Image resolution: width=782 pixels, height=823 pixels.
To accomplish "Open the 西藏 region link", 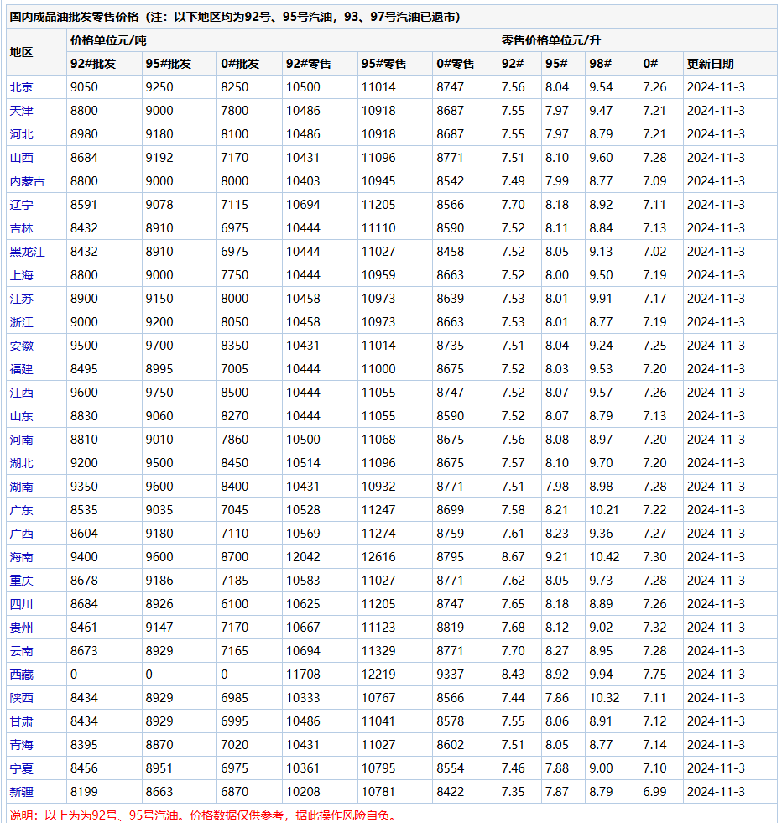I will coord(21,675).
